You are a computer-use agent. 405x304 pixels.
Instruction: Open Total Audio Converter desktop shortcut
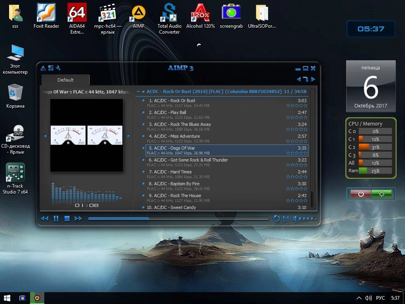(x=169, y=19)
